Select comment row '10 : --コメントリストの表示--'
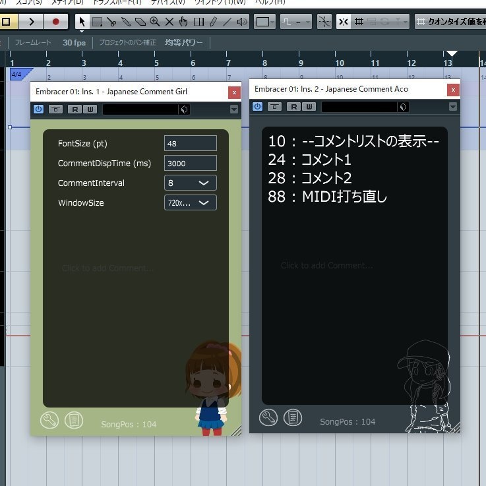 353,141
